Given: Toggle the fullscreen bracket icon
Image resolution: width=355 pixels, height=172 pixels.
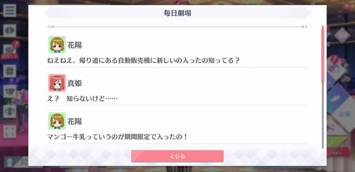Looking at the screenshot, I should tap(10, 132).
